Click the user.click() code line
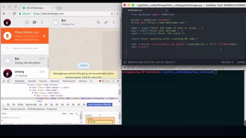Image resolution: width=246 pixels, height=138 pixels. (x=140, y=47)
